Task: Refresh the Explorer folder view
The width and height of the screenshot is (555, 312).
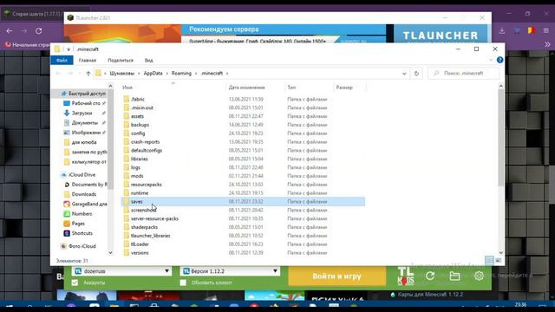Action: click(416, 73)
